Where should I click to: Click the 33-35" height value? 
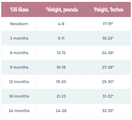pos(108,111)
